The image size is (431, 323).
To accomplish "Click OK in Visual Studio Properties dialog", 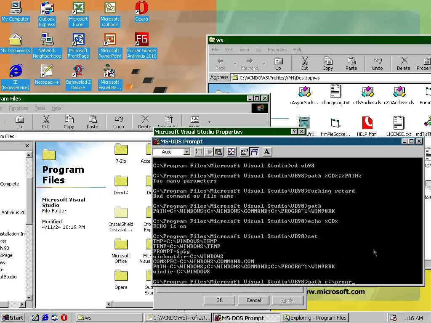I will coord(219,300).
